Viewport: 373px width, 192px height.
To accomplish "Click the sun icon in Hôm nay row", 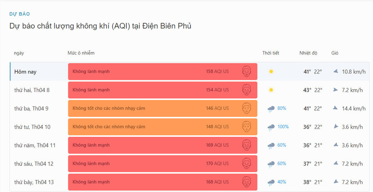I will pyautogui.click(x=271, y=72).
